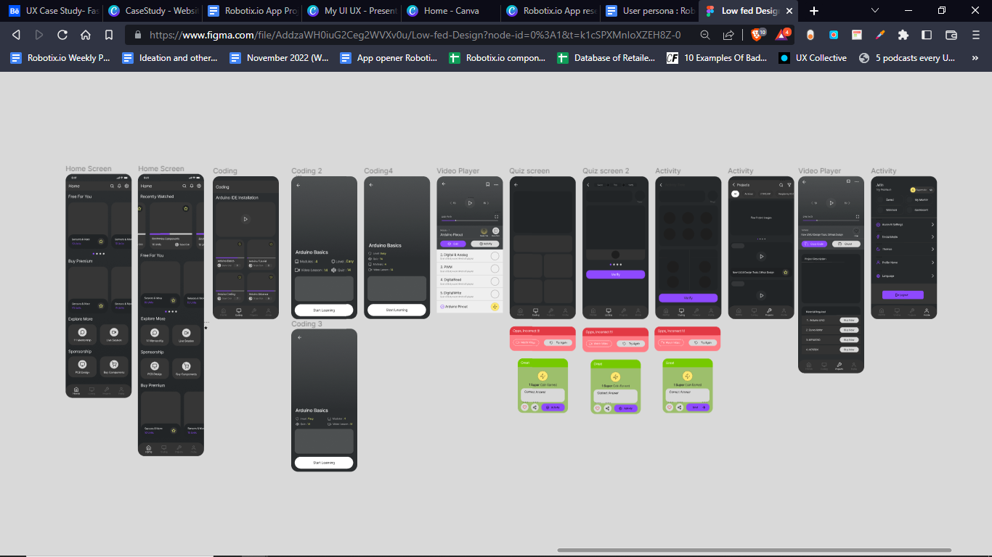Viewport: 992px width, 557px height.
Task: Switch to User persona tab
Action: [648, 11]
